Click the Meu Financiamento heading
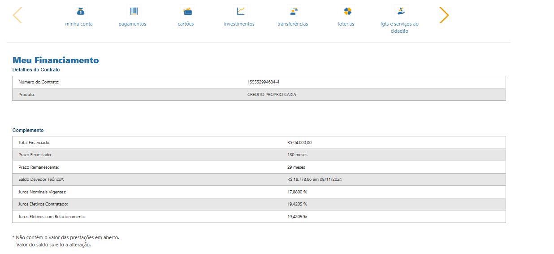 (56, 60)
